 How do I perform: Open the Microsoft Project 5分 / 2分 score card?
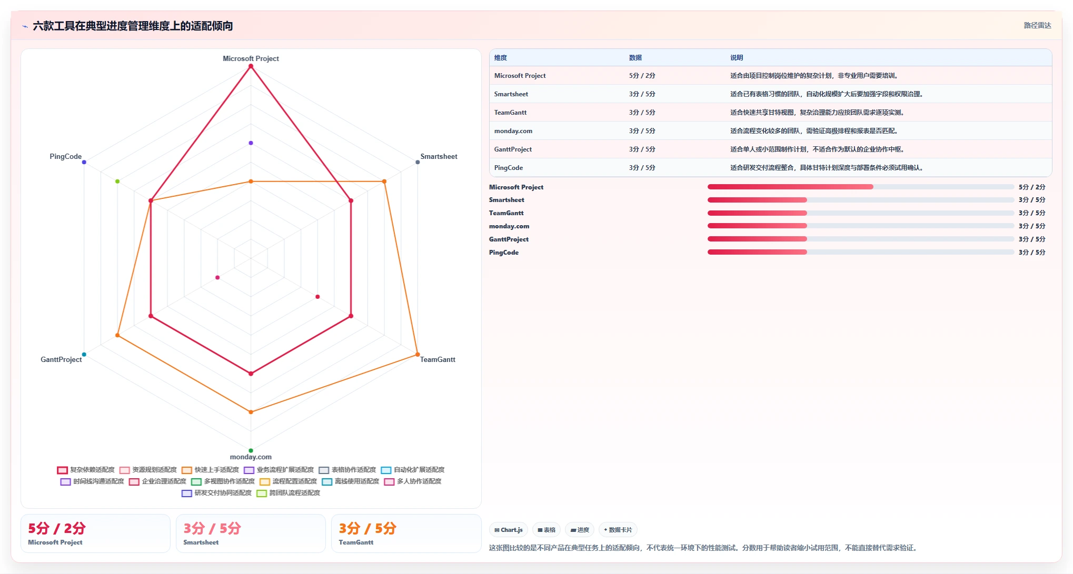pos(95,533)
